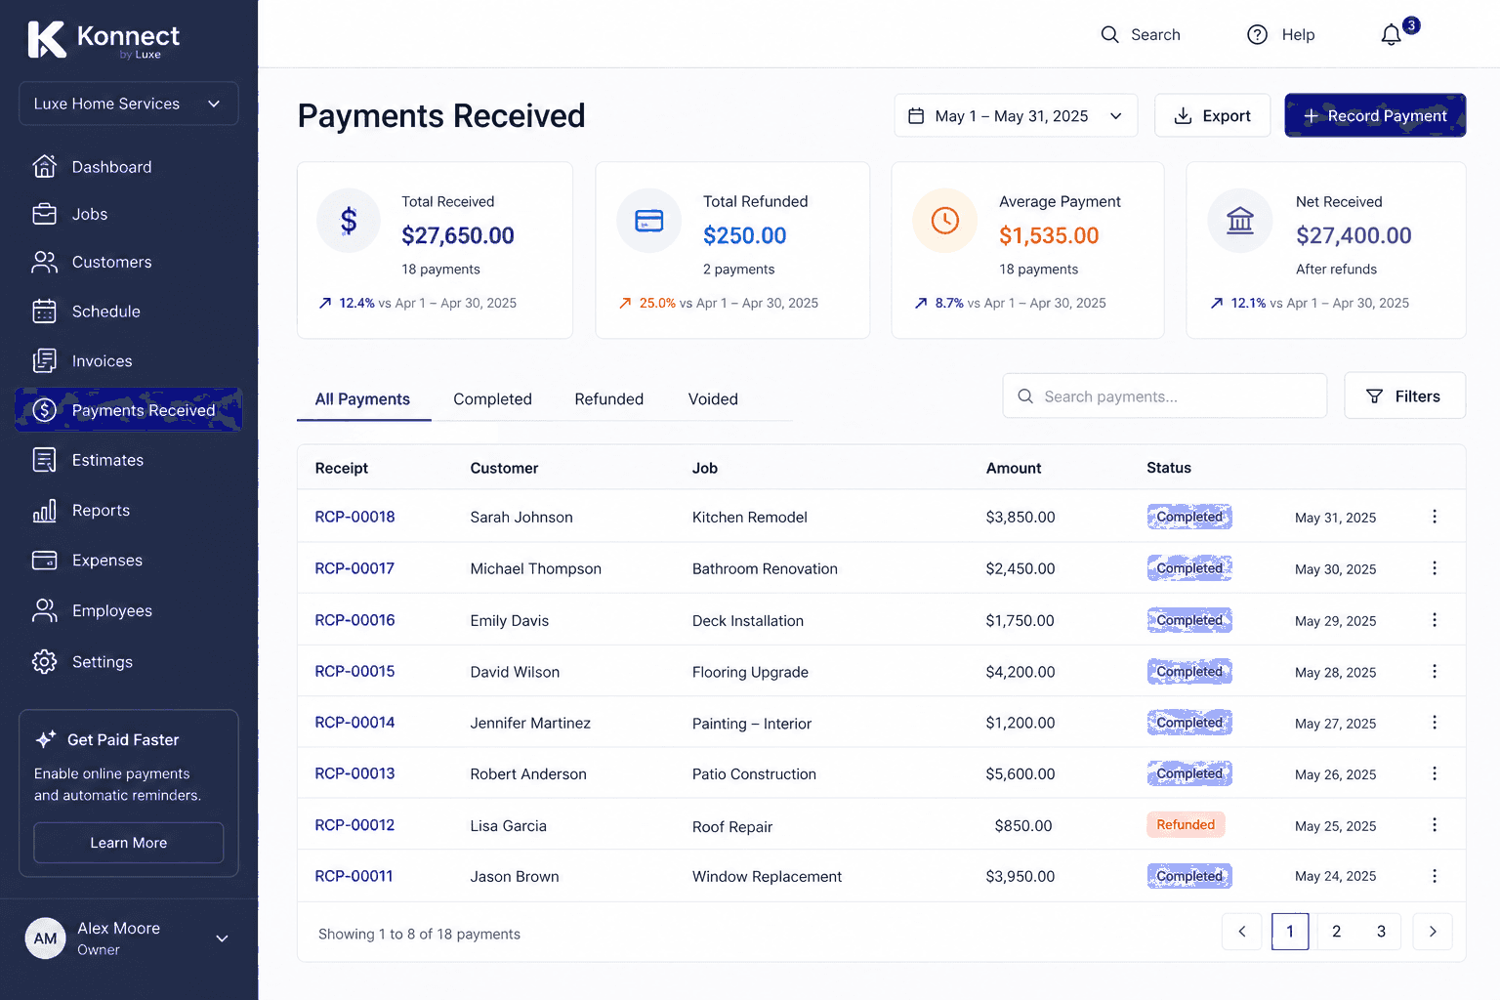This screenshot has width=1500, height=1000.
Task: Open the Filters panel
Action: [1404, 396]
